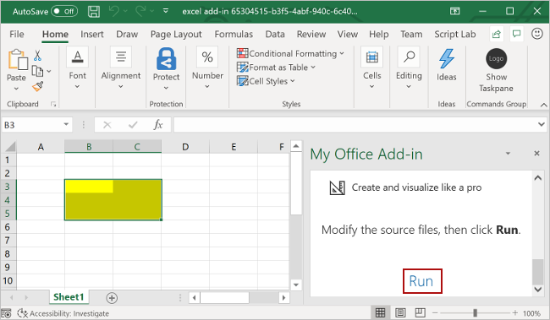
Task: Close the My Office Add-in taskpane
Action: pyautogui.click(x=536, y=154)
